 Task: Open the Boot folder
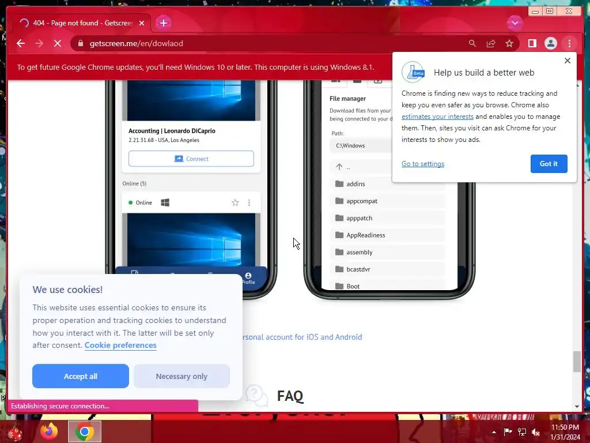(388, 285)
